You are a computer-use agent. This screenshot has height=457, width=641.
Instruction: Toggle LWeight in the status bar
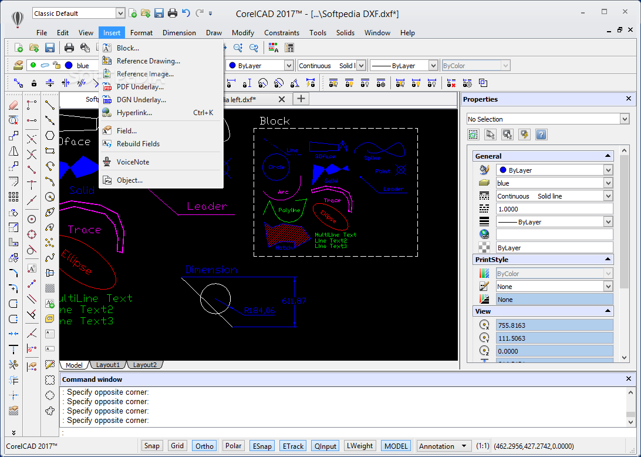pyautogui.click(x=360, y=445)
